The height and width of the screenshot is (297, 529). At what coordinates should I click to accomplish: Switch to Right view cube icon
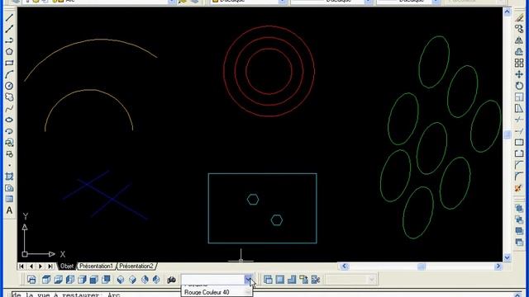(x=82, y=280)
